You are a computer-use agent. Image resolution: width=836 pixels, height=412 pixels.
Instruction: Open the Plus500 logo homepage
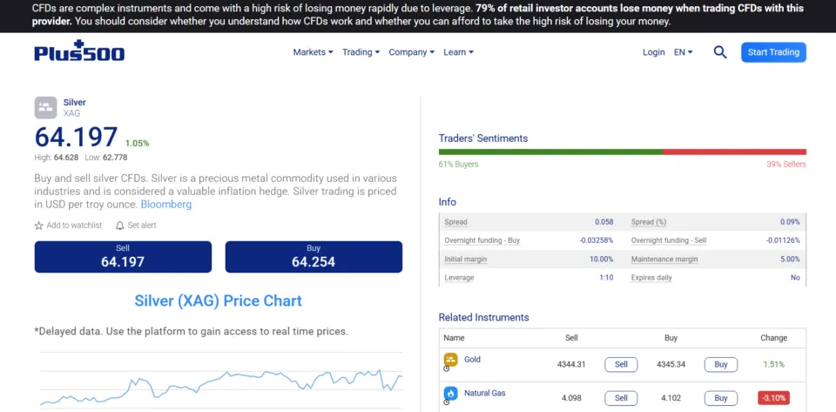pyautogui.click(x=79, y=51)
